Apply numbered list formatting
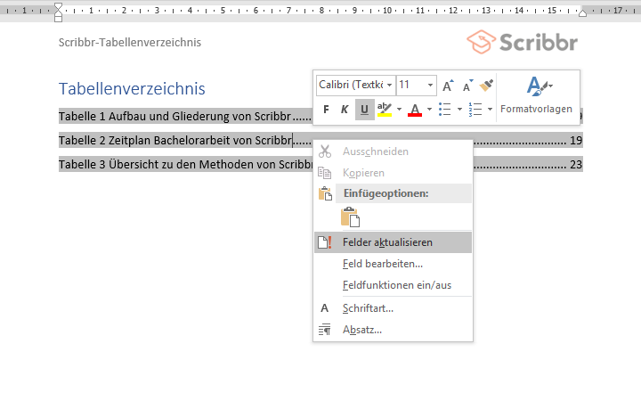Viewport: 641px width, 401px height. coord(475,110)
